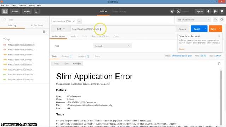Viewport: 226px width, 127px height.
Task: Send the request with Send button
Action: (x=197, y=29)
